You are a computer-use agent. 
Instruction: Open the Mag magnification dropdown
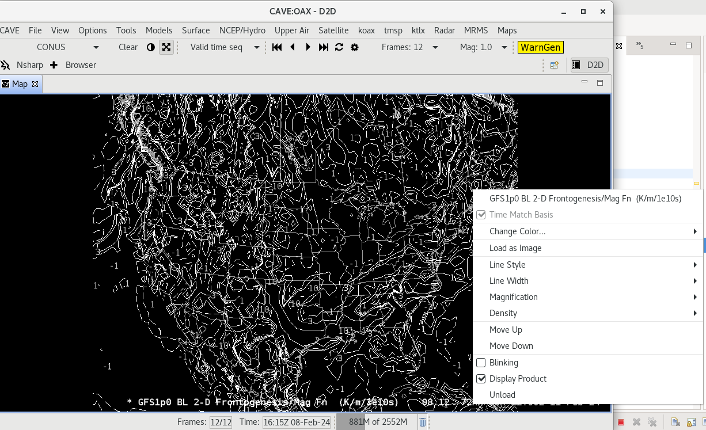[x=504, y=47]
